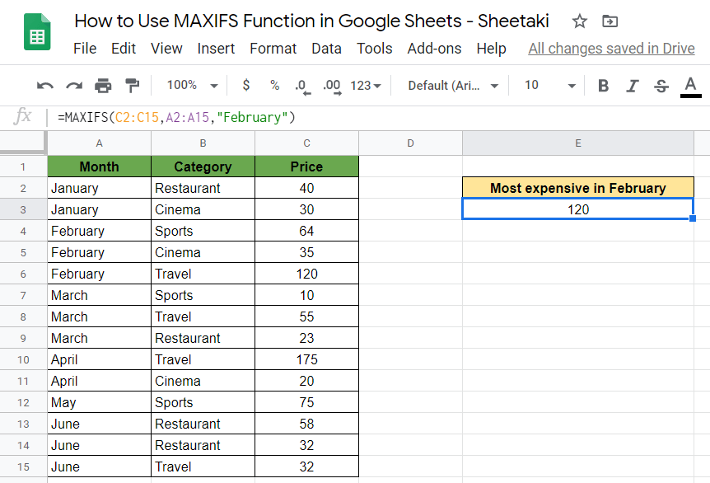Toggle italic formatting
This screenshot has width=710, height=483.
point(632,85)
